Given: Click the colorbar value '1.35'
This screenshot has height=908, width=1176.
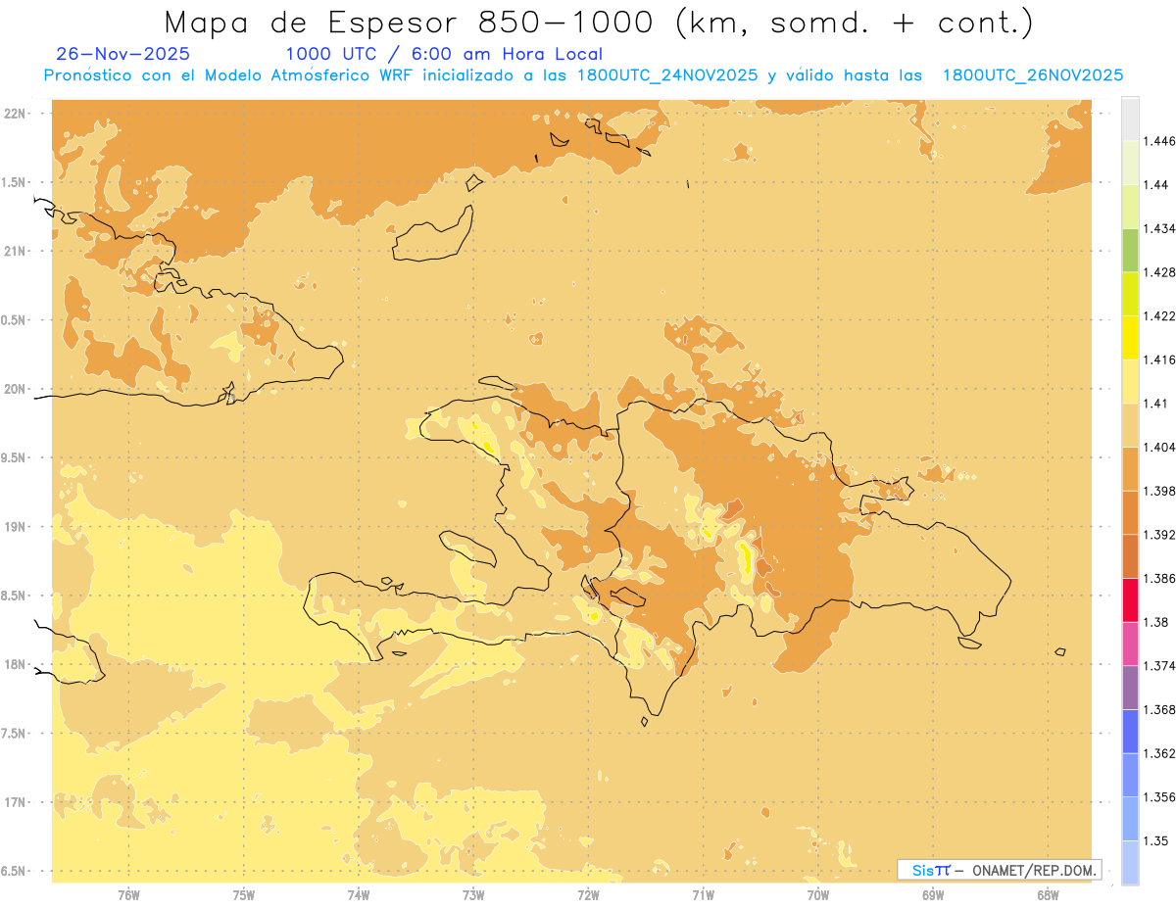Looking at the screenshot, I should pyautogui.click(x=1155, y=840).
